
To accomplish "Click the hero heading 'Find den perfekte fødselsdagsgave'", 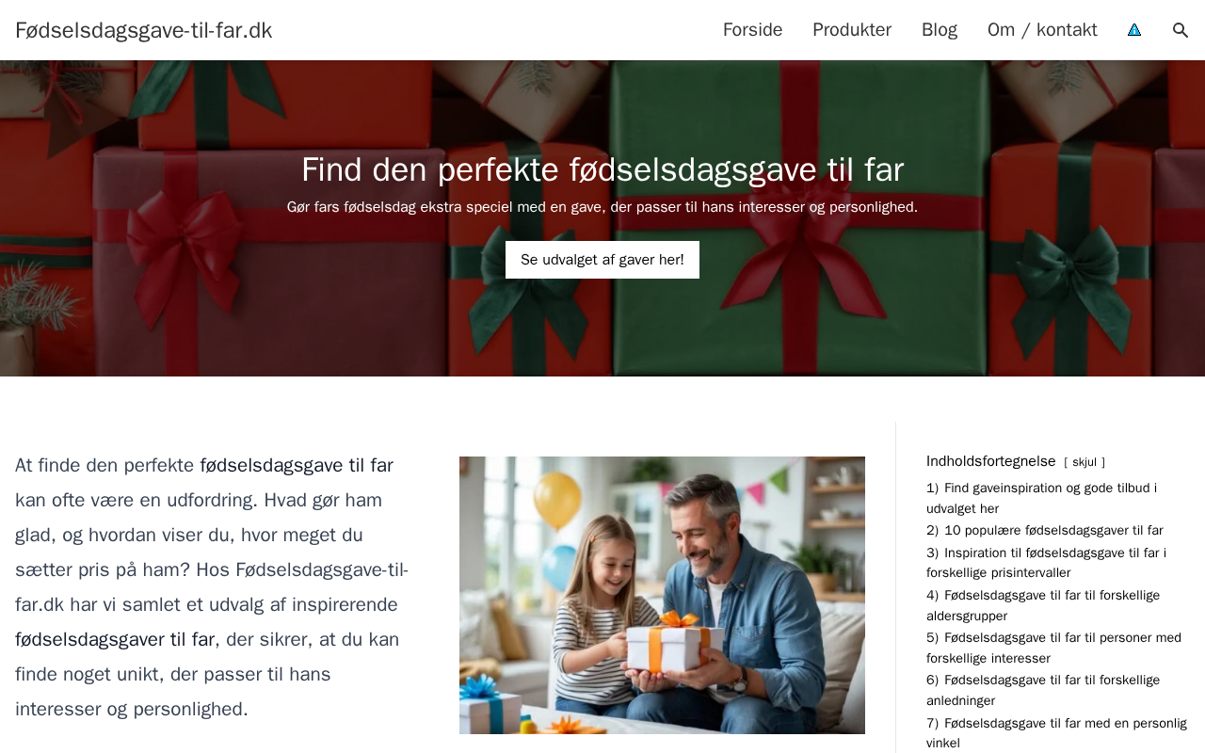I will point(602,169).
